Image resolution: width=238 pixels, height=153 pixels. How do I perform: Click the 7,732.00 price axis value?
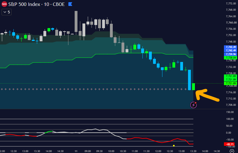231,67
